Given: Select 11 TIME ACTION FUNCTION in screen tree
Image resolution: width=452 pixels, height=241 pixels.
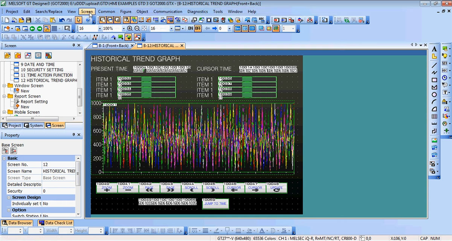Looking at the screenshot, I should click(47, 75).
